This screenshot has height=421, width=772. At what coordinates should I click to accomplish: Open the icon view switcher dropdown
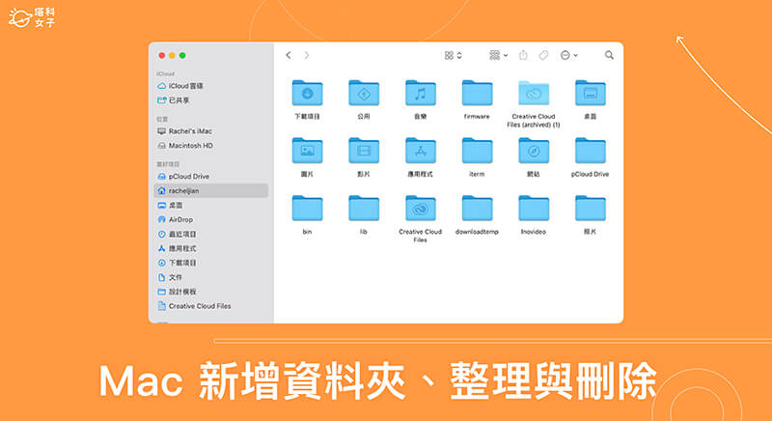(x=454, y=56)
